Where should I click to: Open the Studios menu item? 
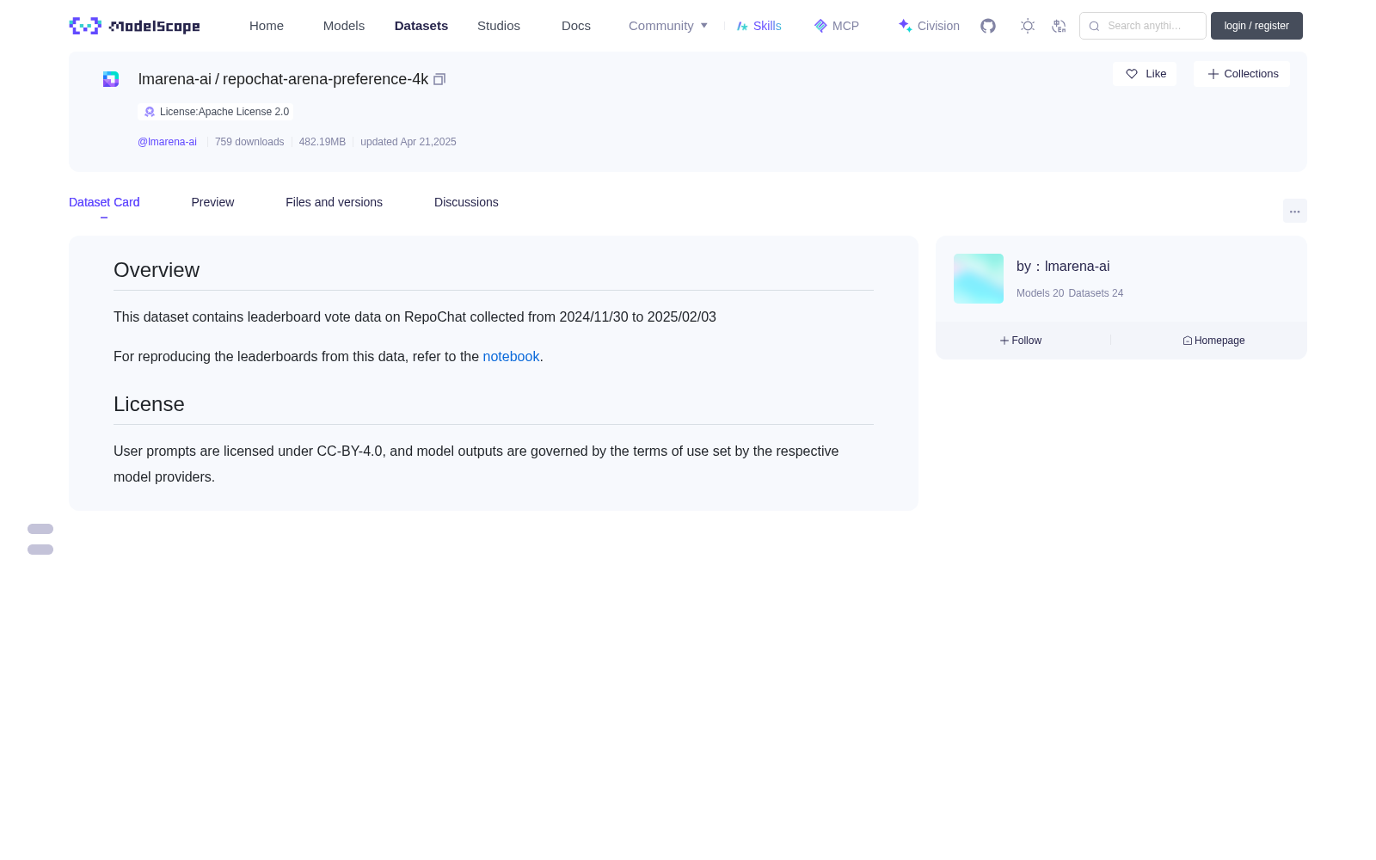tap(499, 26)
